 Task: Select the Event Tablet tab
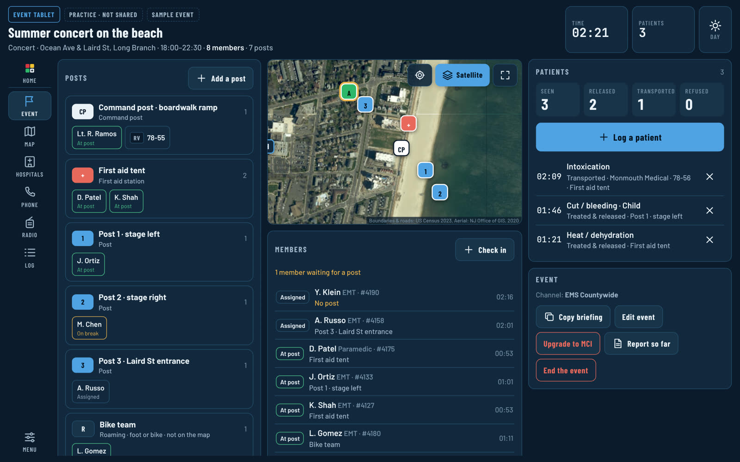34,15
